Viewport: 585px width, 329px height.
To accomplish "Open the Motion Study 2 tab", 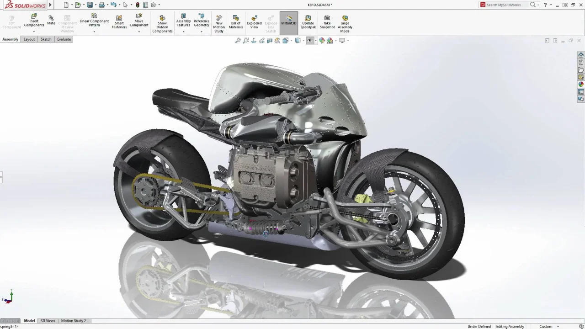I will pos(73,321).
